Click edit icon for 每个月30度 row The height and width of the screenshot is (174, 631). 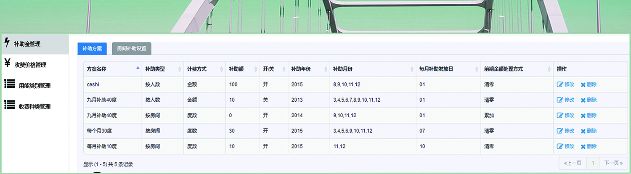(x=560, y=131)
